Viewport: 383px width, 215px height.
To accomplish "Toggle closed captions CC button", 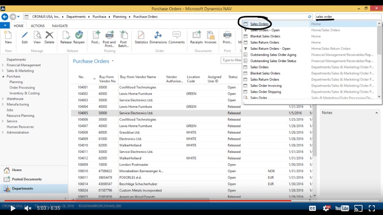I will click(313, 208).
